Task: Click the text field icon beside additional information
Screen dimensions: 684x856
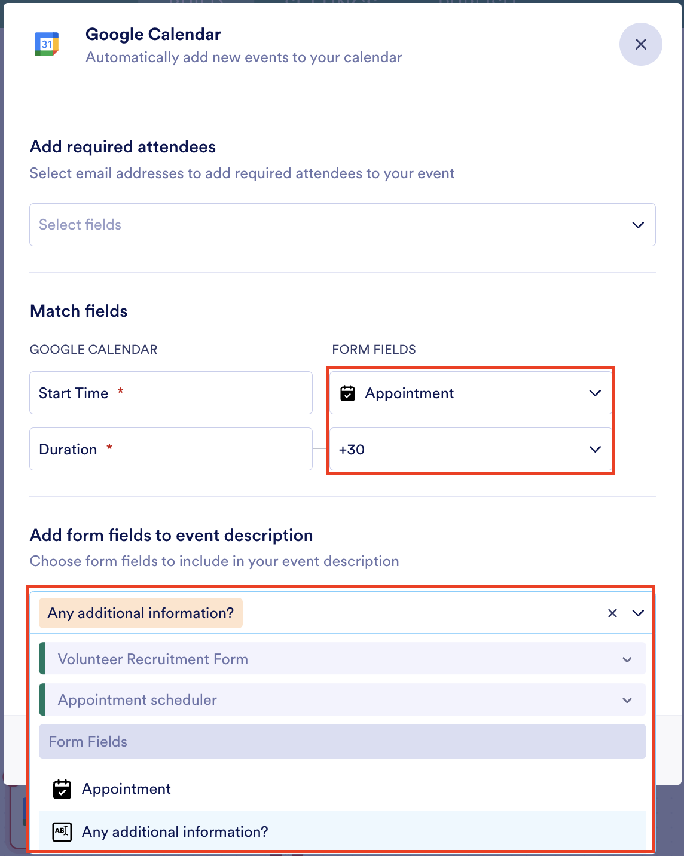Action: tap(62, 832)
